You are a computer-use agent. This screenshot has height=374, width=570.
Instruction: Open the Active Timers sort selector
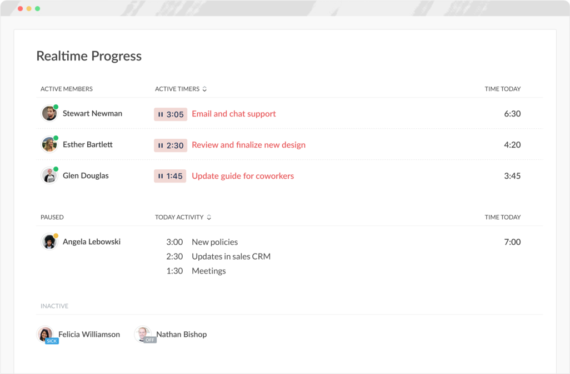(205, 88)
